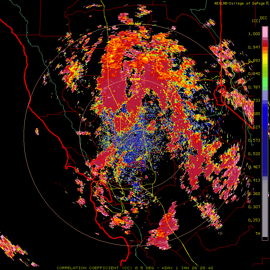The image size is (270, 270).
Task: Click the 0.893 scale value
Action: 254,60
